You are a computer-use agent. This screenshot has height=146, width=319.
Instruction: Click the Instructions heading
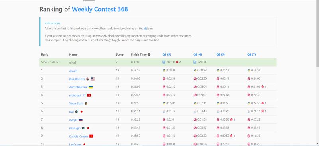pyautogui.click(x=52, y=23)
